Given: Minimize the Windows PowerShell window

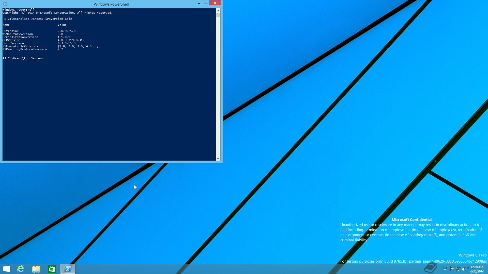Looking at the screenshot, I should (199, 3).
